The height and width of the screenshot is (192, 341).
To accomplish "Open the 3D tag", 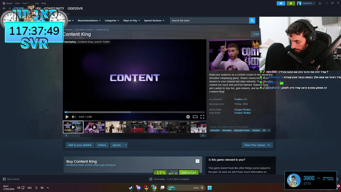I will [264, 130].
